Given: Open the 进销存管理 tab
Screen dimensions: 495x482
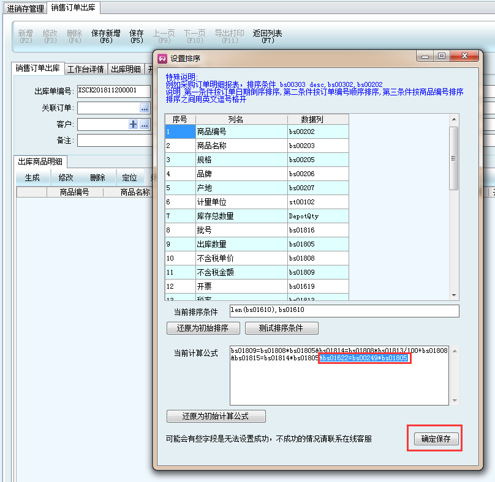Looking at the screenshot, I should click(25, 9).
